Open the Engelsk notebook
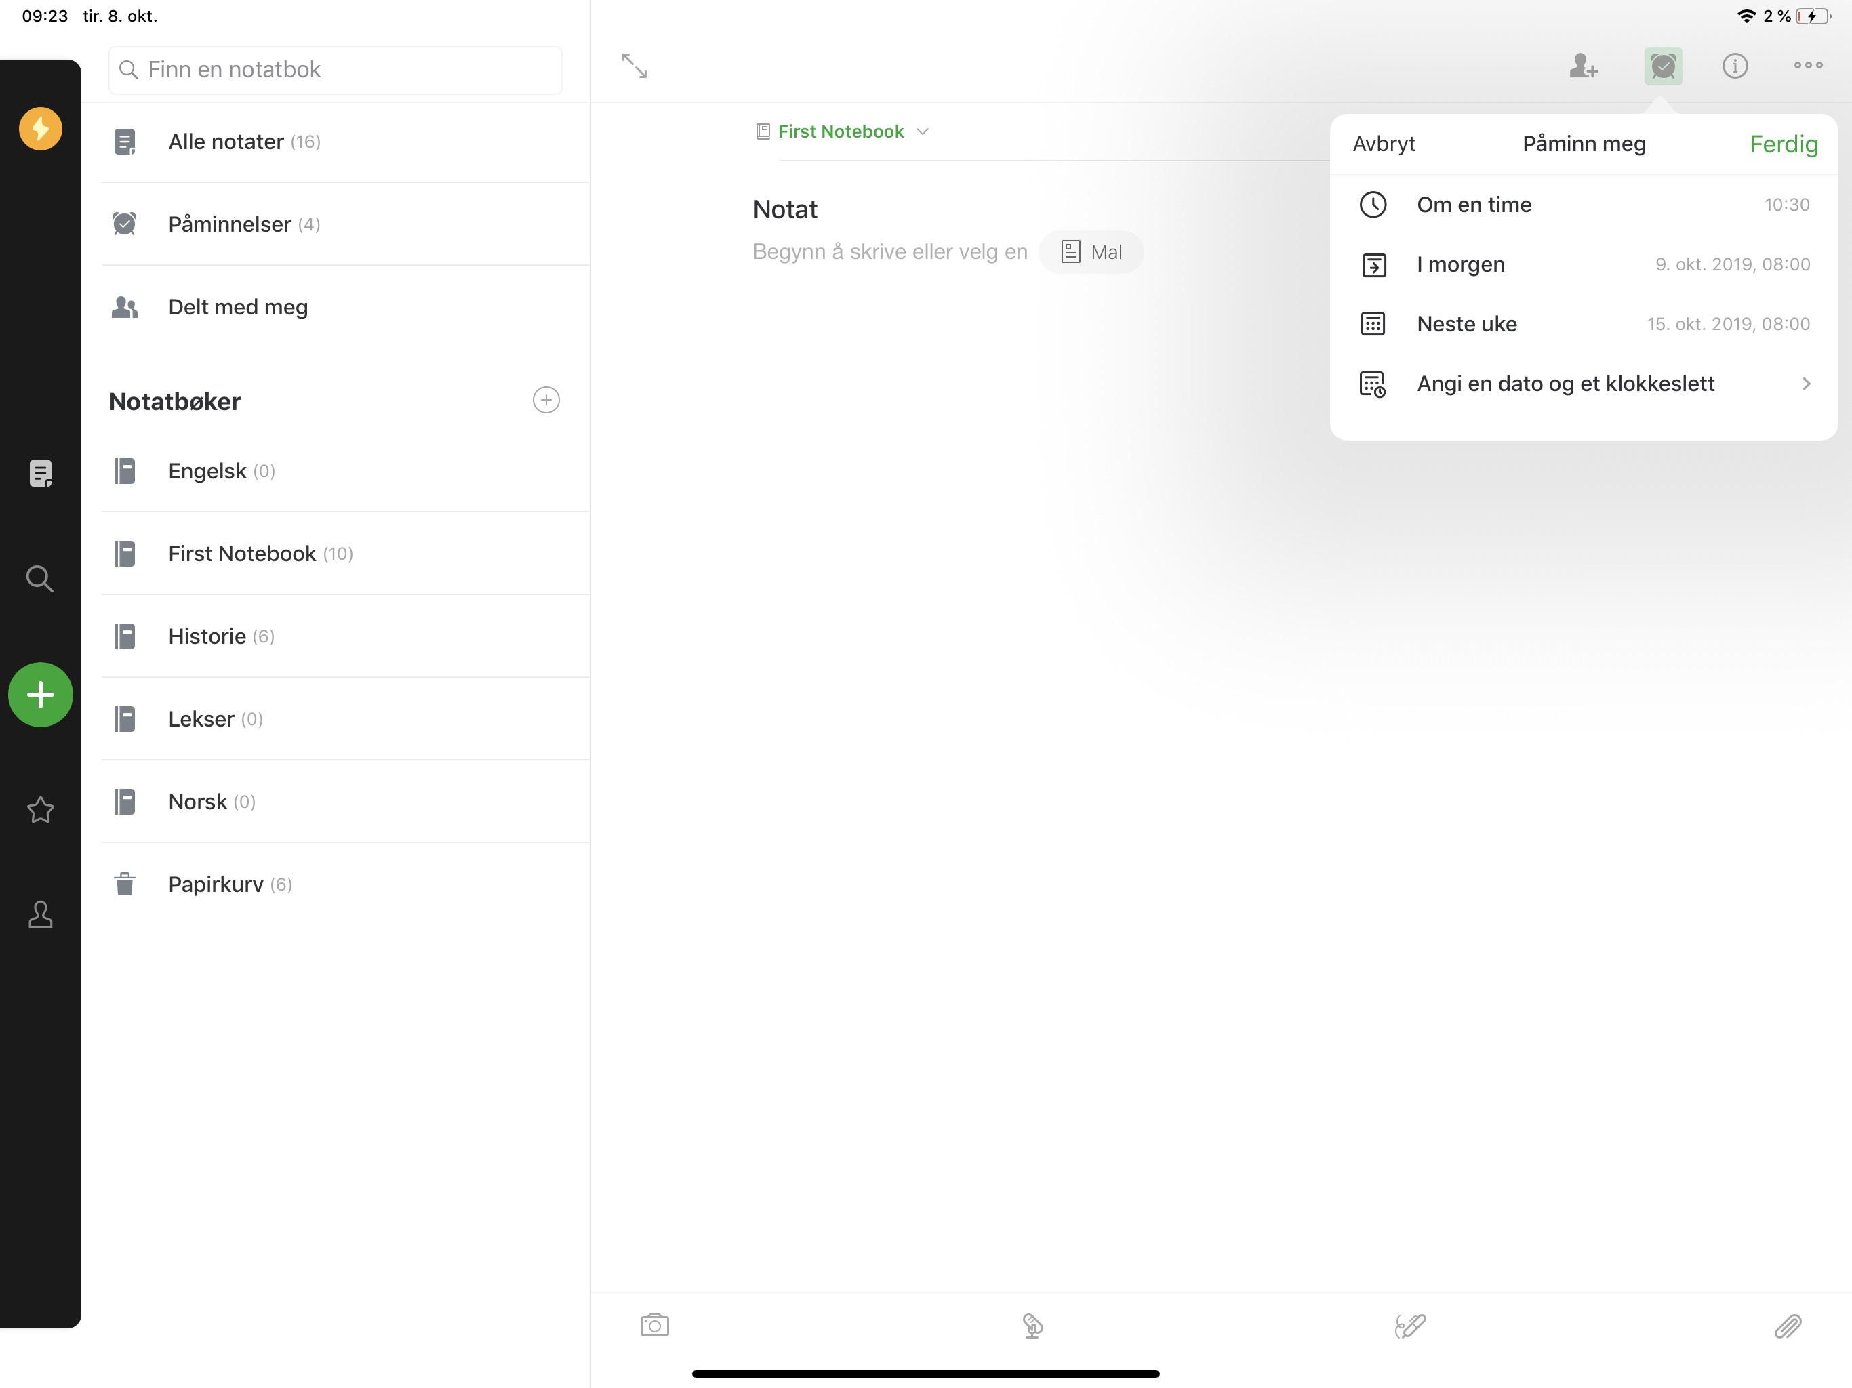The image size is (1852, 1388). pyautogui.click(x=346, y=470)
